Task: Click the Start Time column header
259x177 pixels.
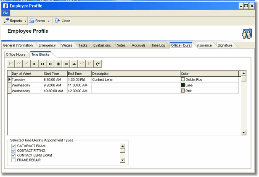Action: point(55,74)
